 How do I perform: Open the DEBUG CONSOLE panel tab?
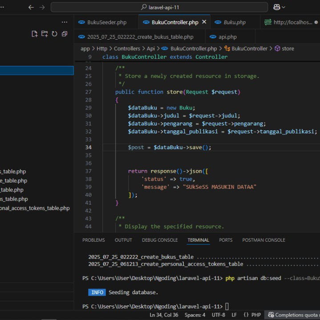pyautogui.click(x=159, y=240)
